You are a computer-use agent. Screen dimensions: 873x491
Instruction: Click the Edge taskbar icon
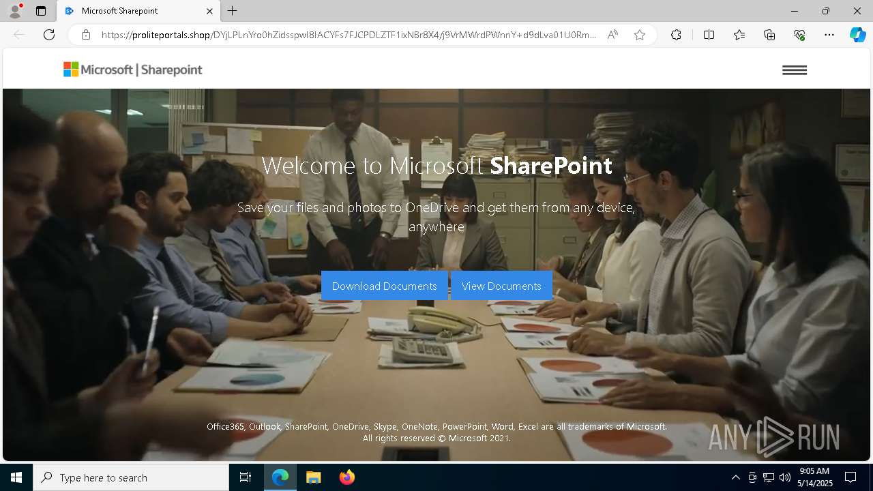point(280,477)
